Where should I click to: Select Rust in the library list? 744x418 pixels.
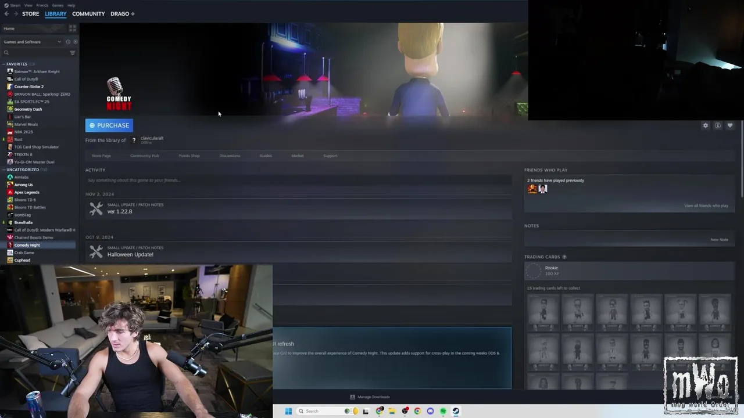[18, 139]
